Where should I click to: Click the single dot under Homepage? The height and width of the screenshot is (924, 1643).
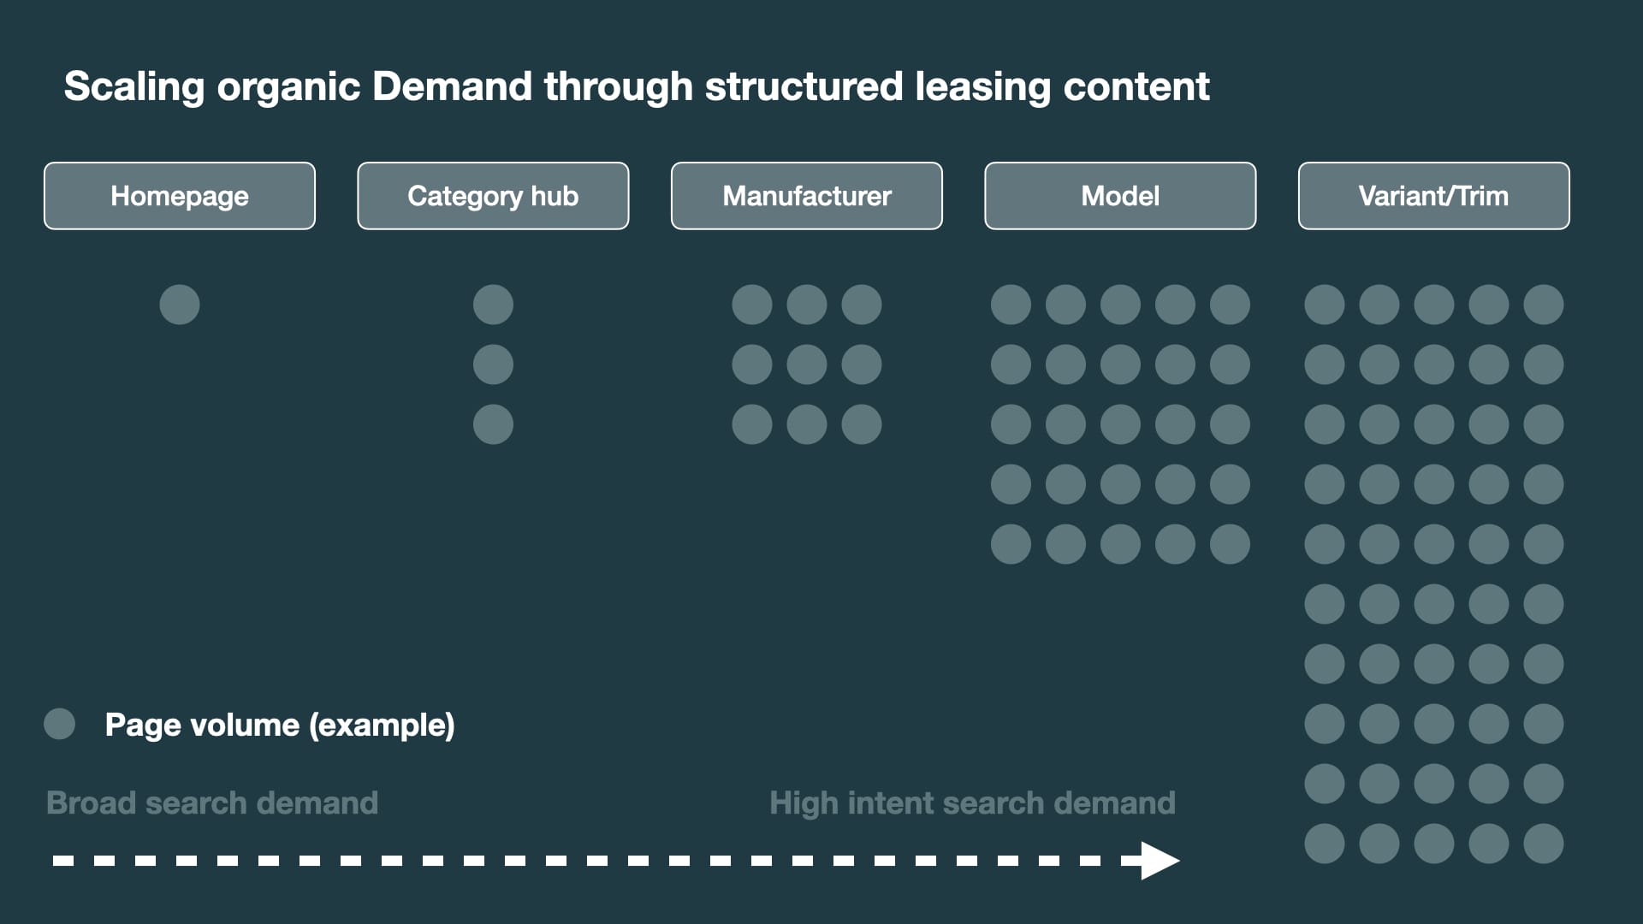click(180, 305)
